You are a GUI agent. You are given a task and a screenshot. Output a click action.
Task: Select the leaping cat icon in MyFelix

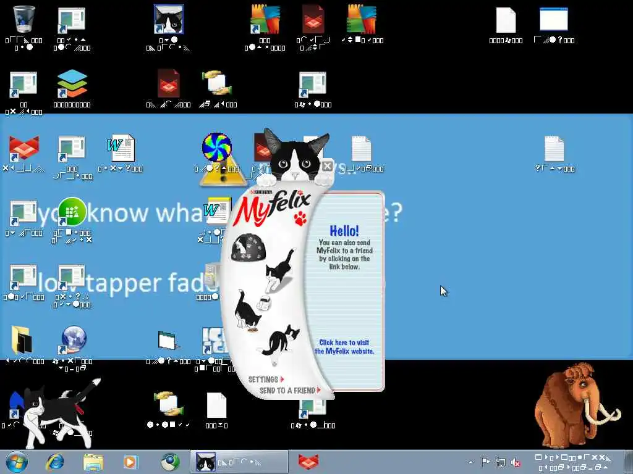click(x=280, y=269)
